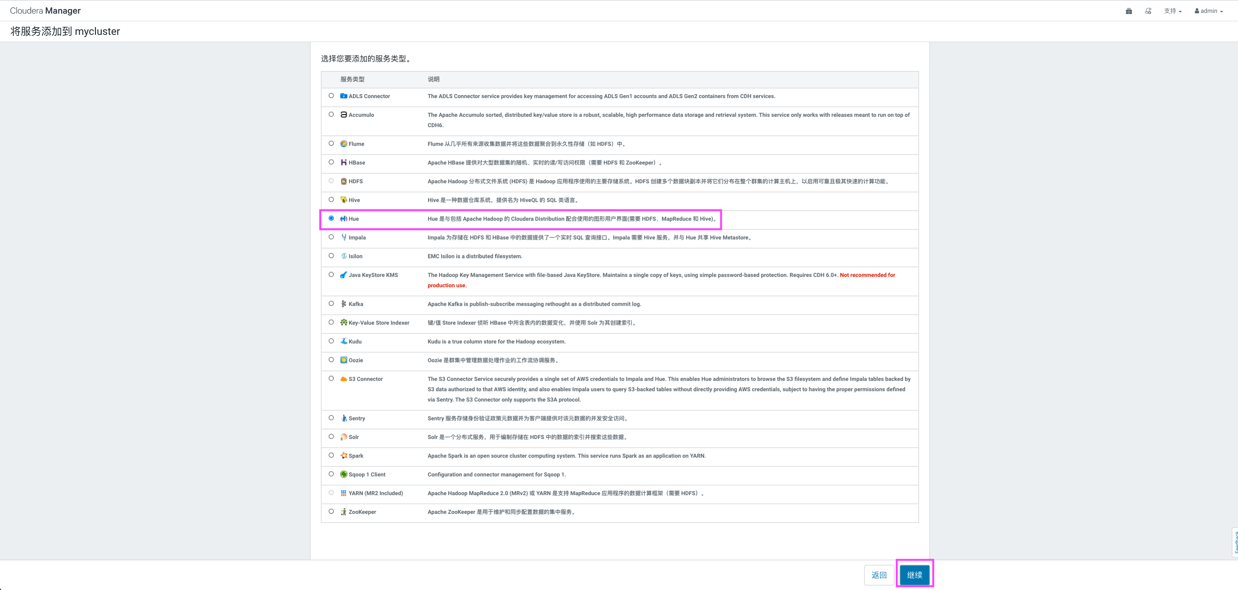This screenshot has width=1238, height=590.
Task: Click the Spark star icon
Action: [343, 455]
